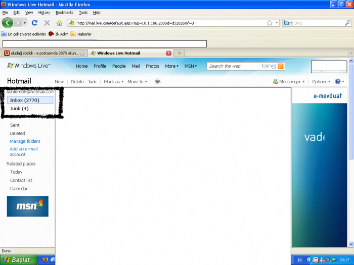This screenshot has height=265, width=354.
Task: Open the Home page icon
Action: [59, 23]
